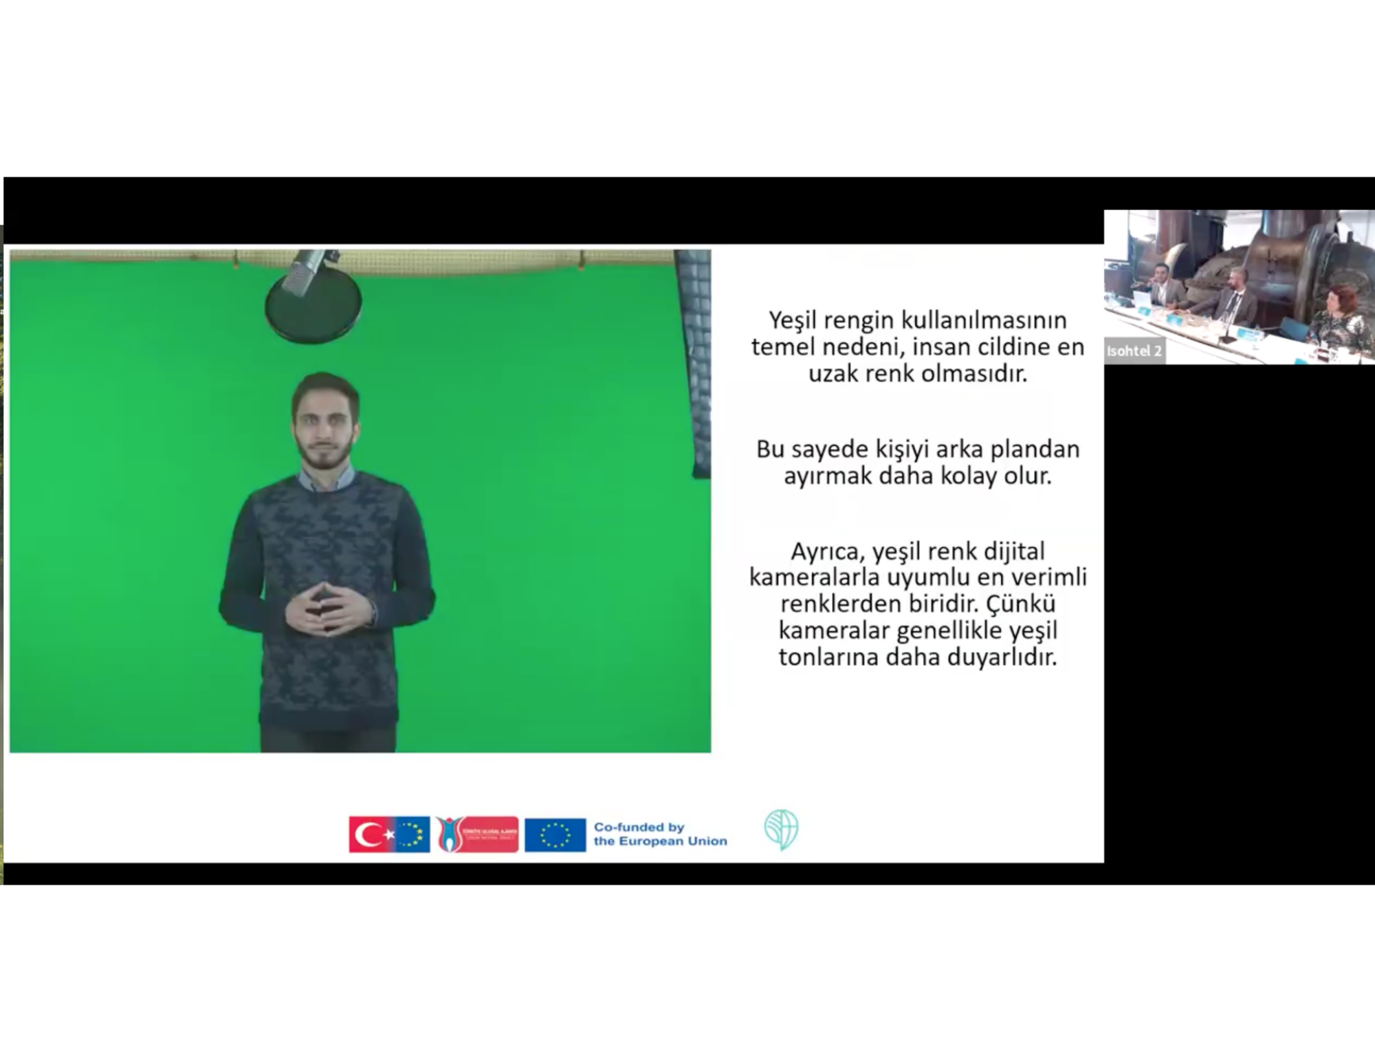Click the Turkey–EU combined flag logo
The width and height of the screenshot is (1375, 1062).
tap(389, 834)
